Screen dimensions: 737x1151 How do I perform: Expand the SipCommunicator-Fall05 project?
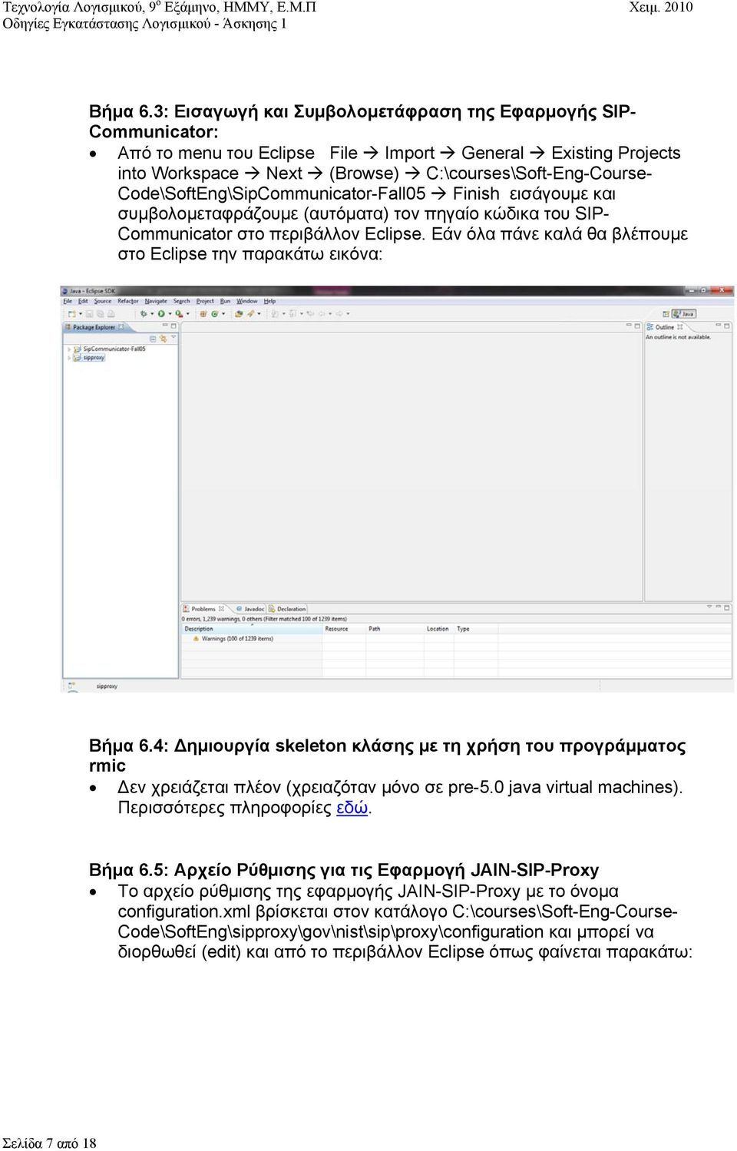[69, 349]
